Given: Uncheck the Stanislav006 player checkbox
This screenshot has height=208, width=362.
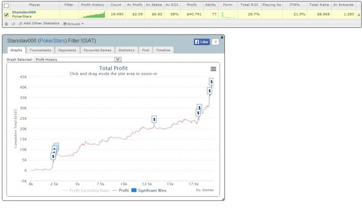Looking at the screenshot, I should (x=6, y=15).
